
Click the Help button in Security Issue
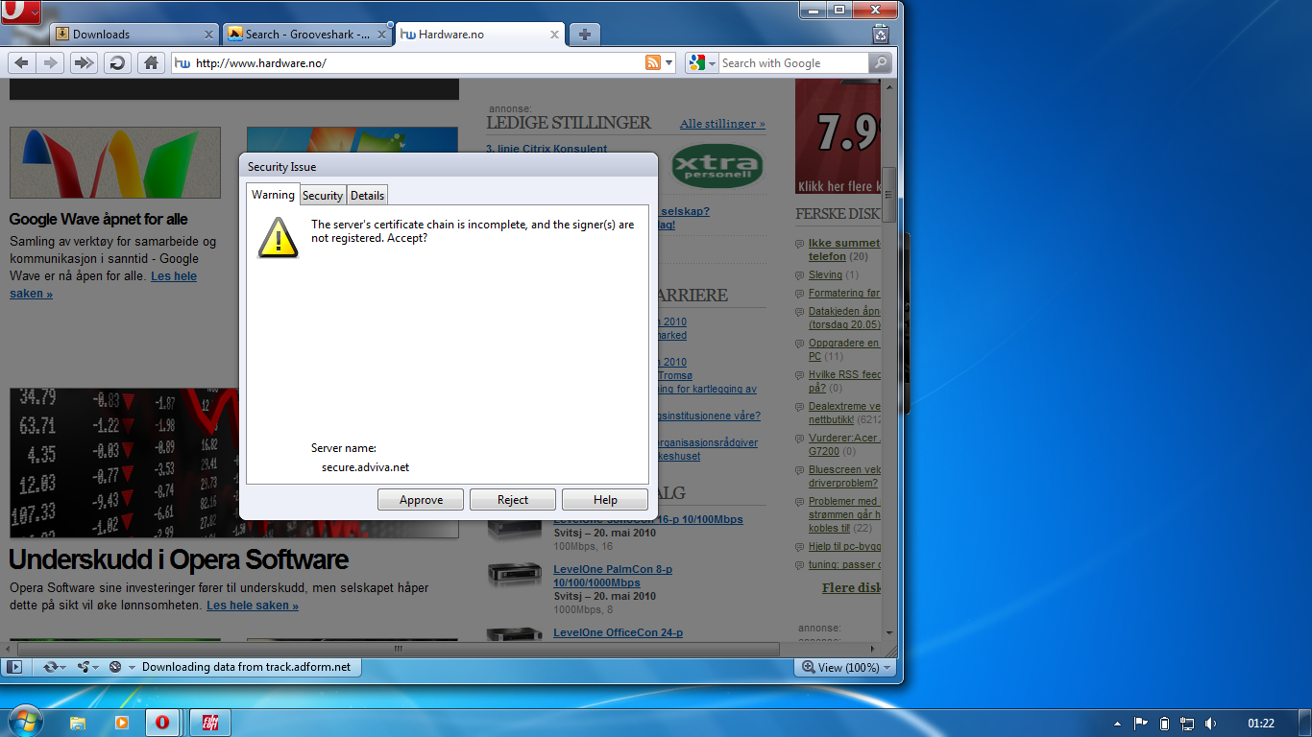pyautogui.click(x=605, y=499)
